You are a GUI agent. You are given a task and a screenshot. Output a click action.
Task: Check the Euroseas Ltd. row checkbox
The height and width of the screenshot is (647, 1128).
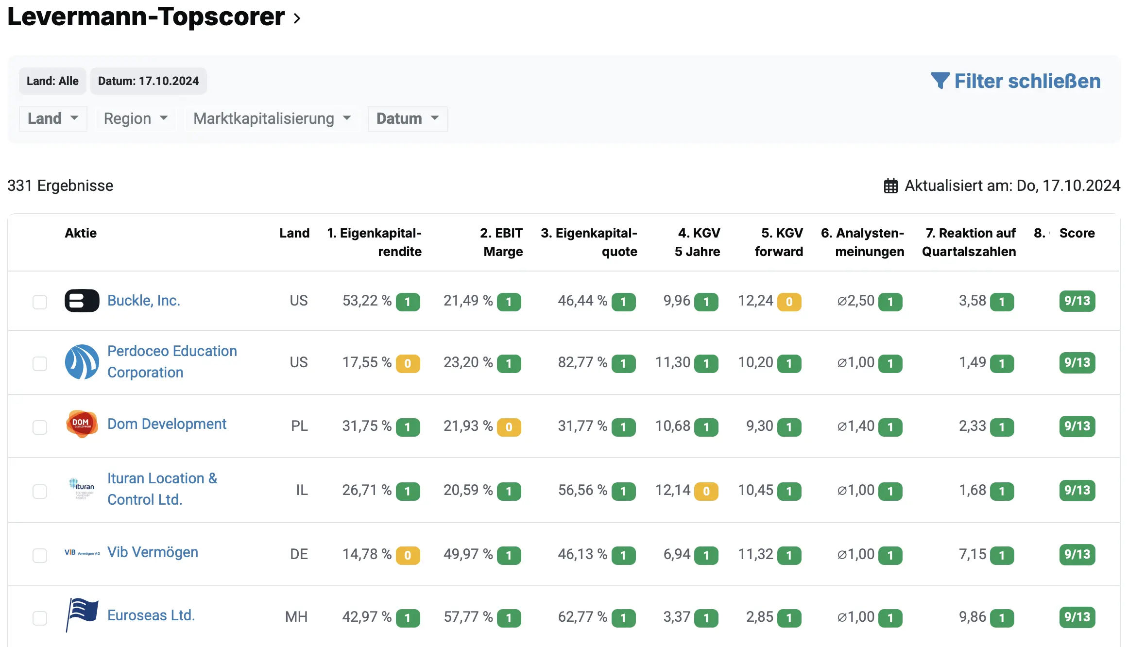pyautogui.click(x=40, y=618)
